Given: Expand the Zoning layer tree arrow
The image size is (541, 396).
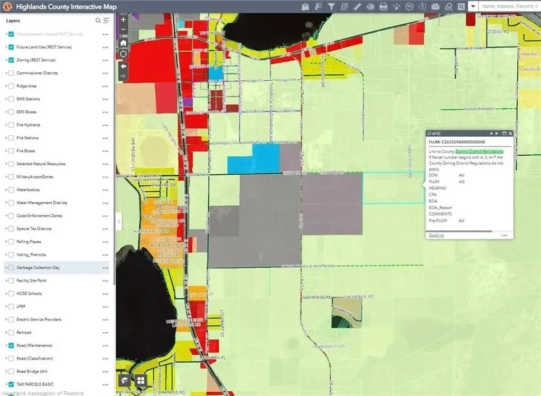Looking at the screenshot, I should [6, 60].
